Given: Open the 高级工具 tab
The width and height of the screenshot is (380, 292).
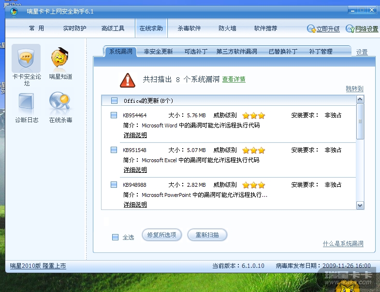Looking at the screenshot, I should [113, 28].
